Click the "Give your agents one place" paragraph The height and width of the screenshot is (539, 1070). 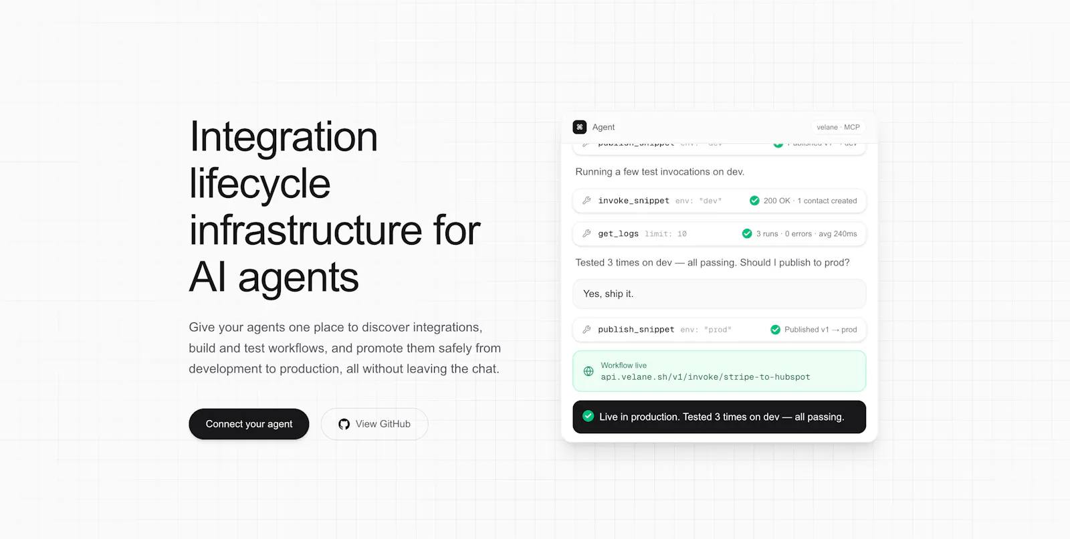coord(344,348)
